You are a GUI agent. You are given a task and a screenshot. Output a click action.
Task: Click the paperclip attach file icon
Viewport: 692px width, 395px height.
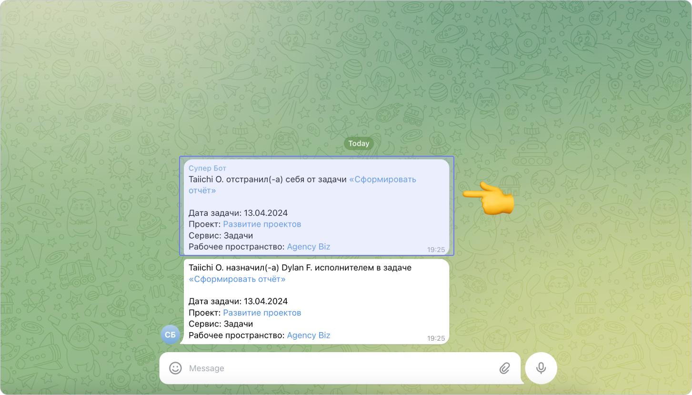click(x=504, y=368)
